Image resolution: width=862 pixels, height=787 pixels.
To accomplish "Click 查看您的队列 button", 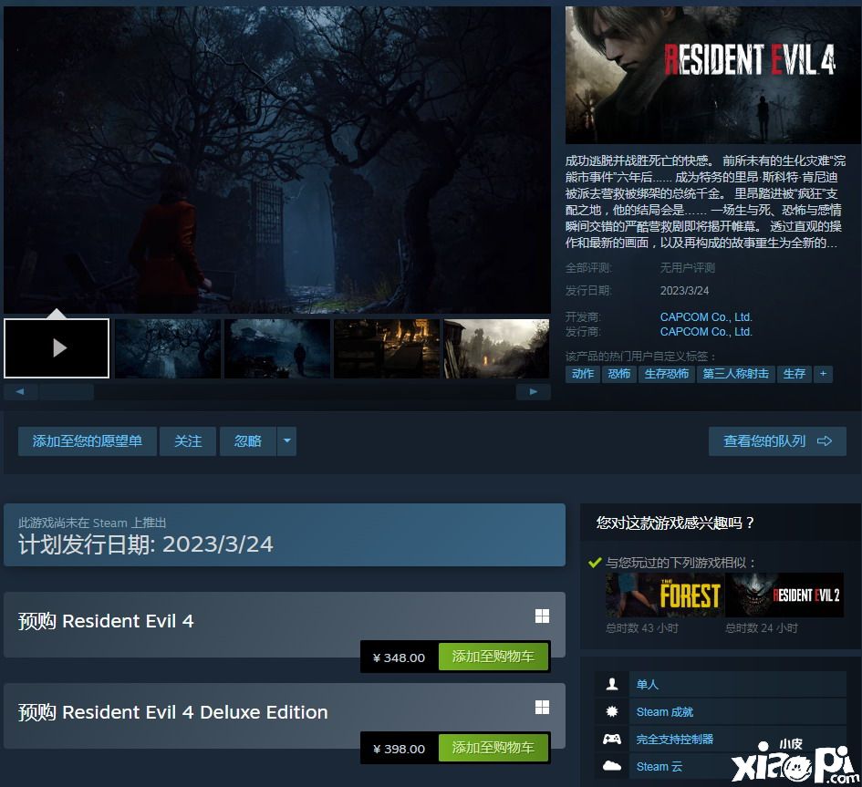I will pos(777,441).
